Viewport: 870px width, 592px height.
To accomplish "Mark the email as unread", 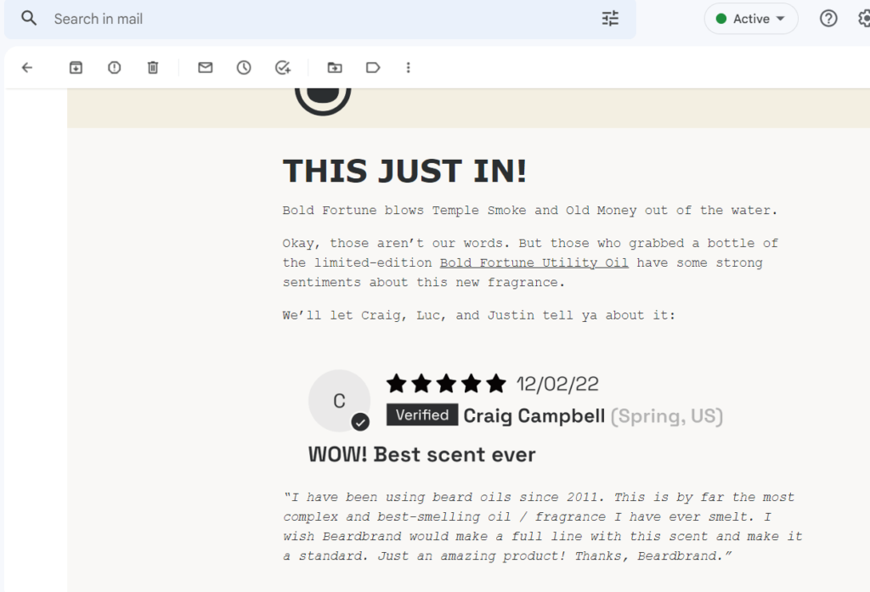I will [206, 68].
